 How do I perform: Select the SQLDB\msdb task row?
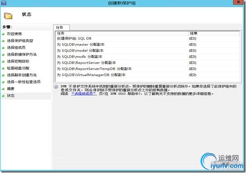pos(148,56)
